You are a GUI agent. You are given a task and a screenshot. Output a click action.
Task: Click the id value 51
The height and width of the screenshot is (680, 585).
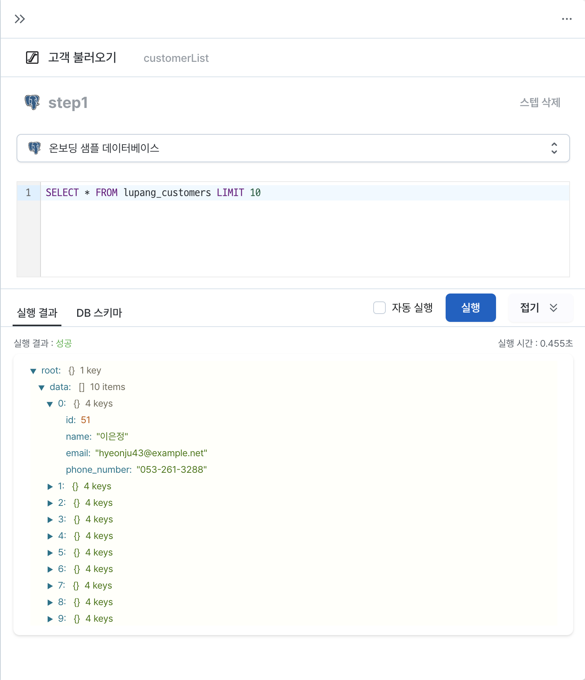pos(85,420)
